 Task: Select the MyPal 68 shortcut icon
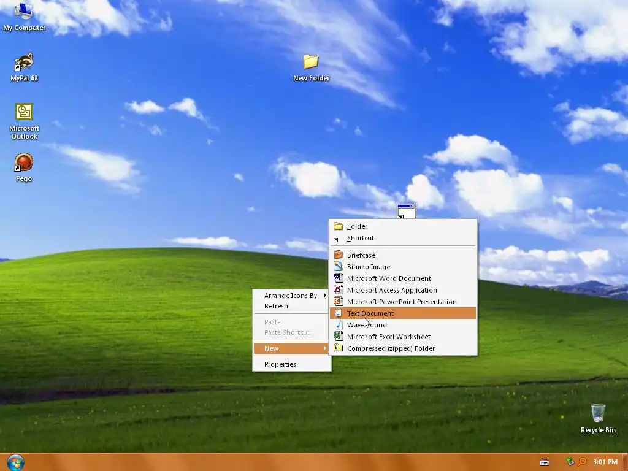click(24, 67)
